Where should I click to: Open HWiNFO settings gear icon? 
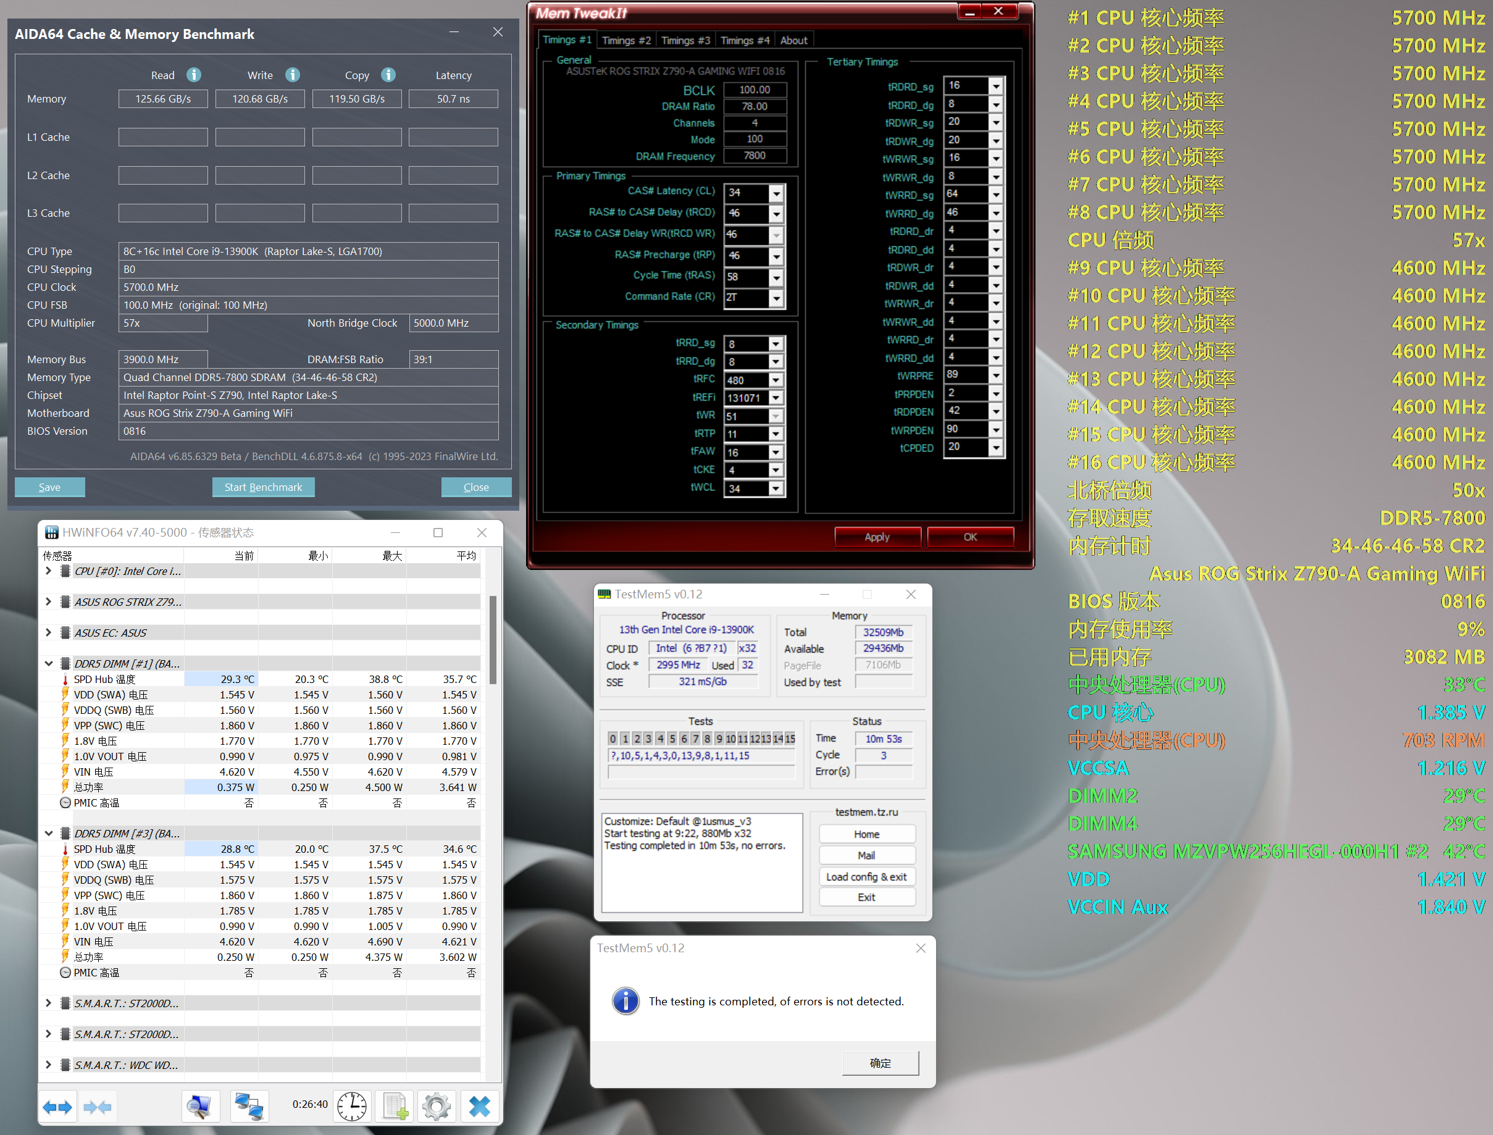click(437, 1107)
